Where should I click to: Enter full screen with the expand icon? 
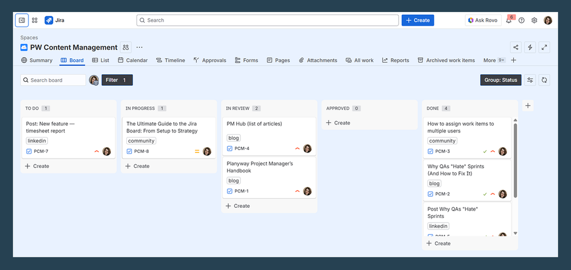click(x=544, y=47)
